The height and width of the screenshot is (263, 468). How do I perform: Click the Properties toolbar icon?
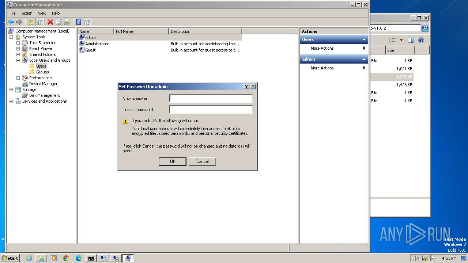click(x=58, y=22)
